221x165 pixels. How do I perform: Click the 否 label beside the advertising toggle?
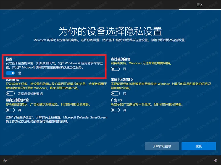pos(125,110)
